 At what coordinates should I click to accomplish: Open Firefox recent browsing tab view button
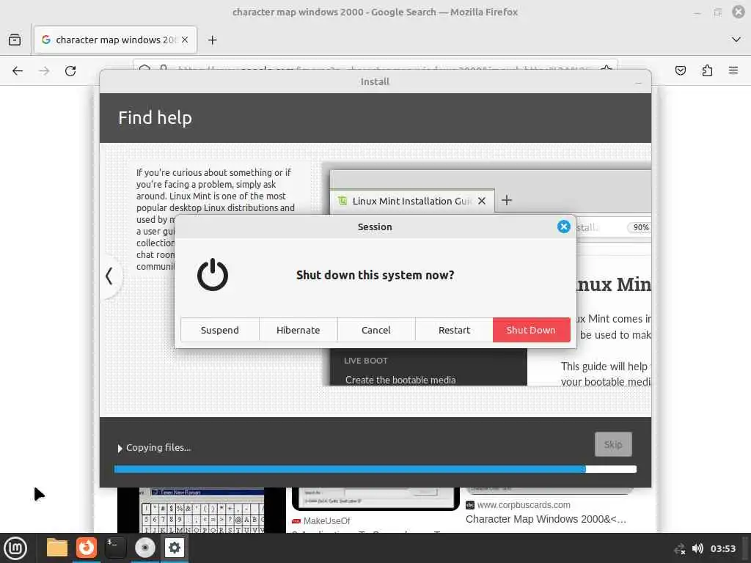click(x=15, y=40)
